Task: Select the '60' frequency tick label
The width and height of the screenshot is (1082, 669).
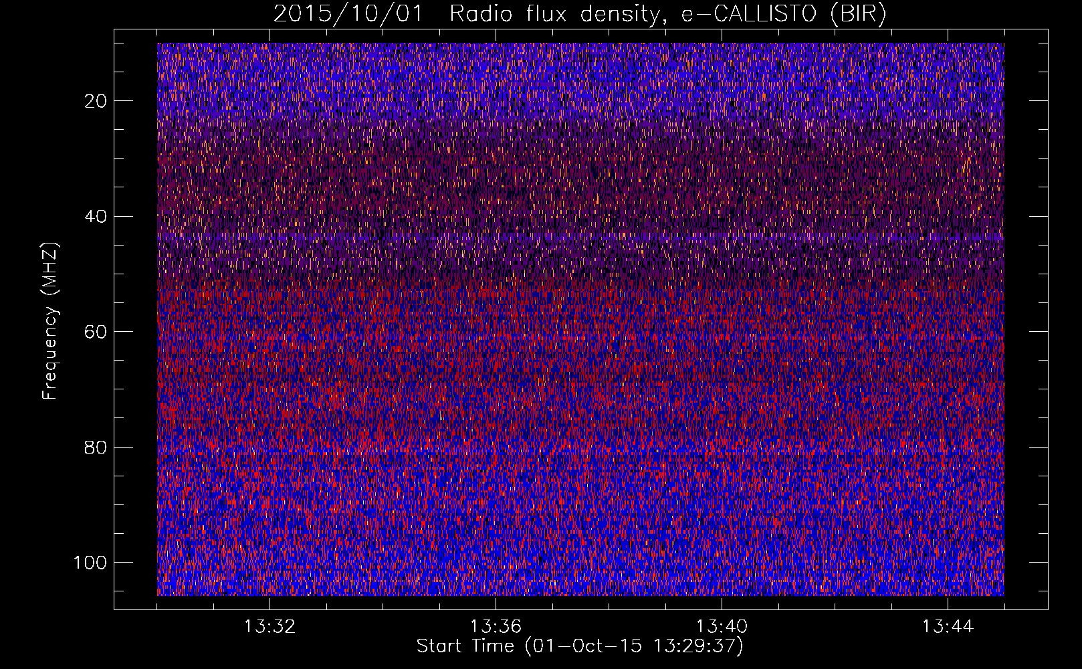Action: [96, 332]
